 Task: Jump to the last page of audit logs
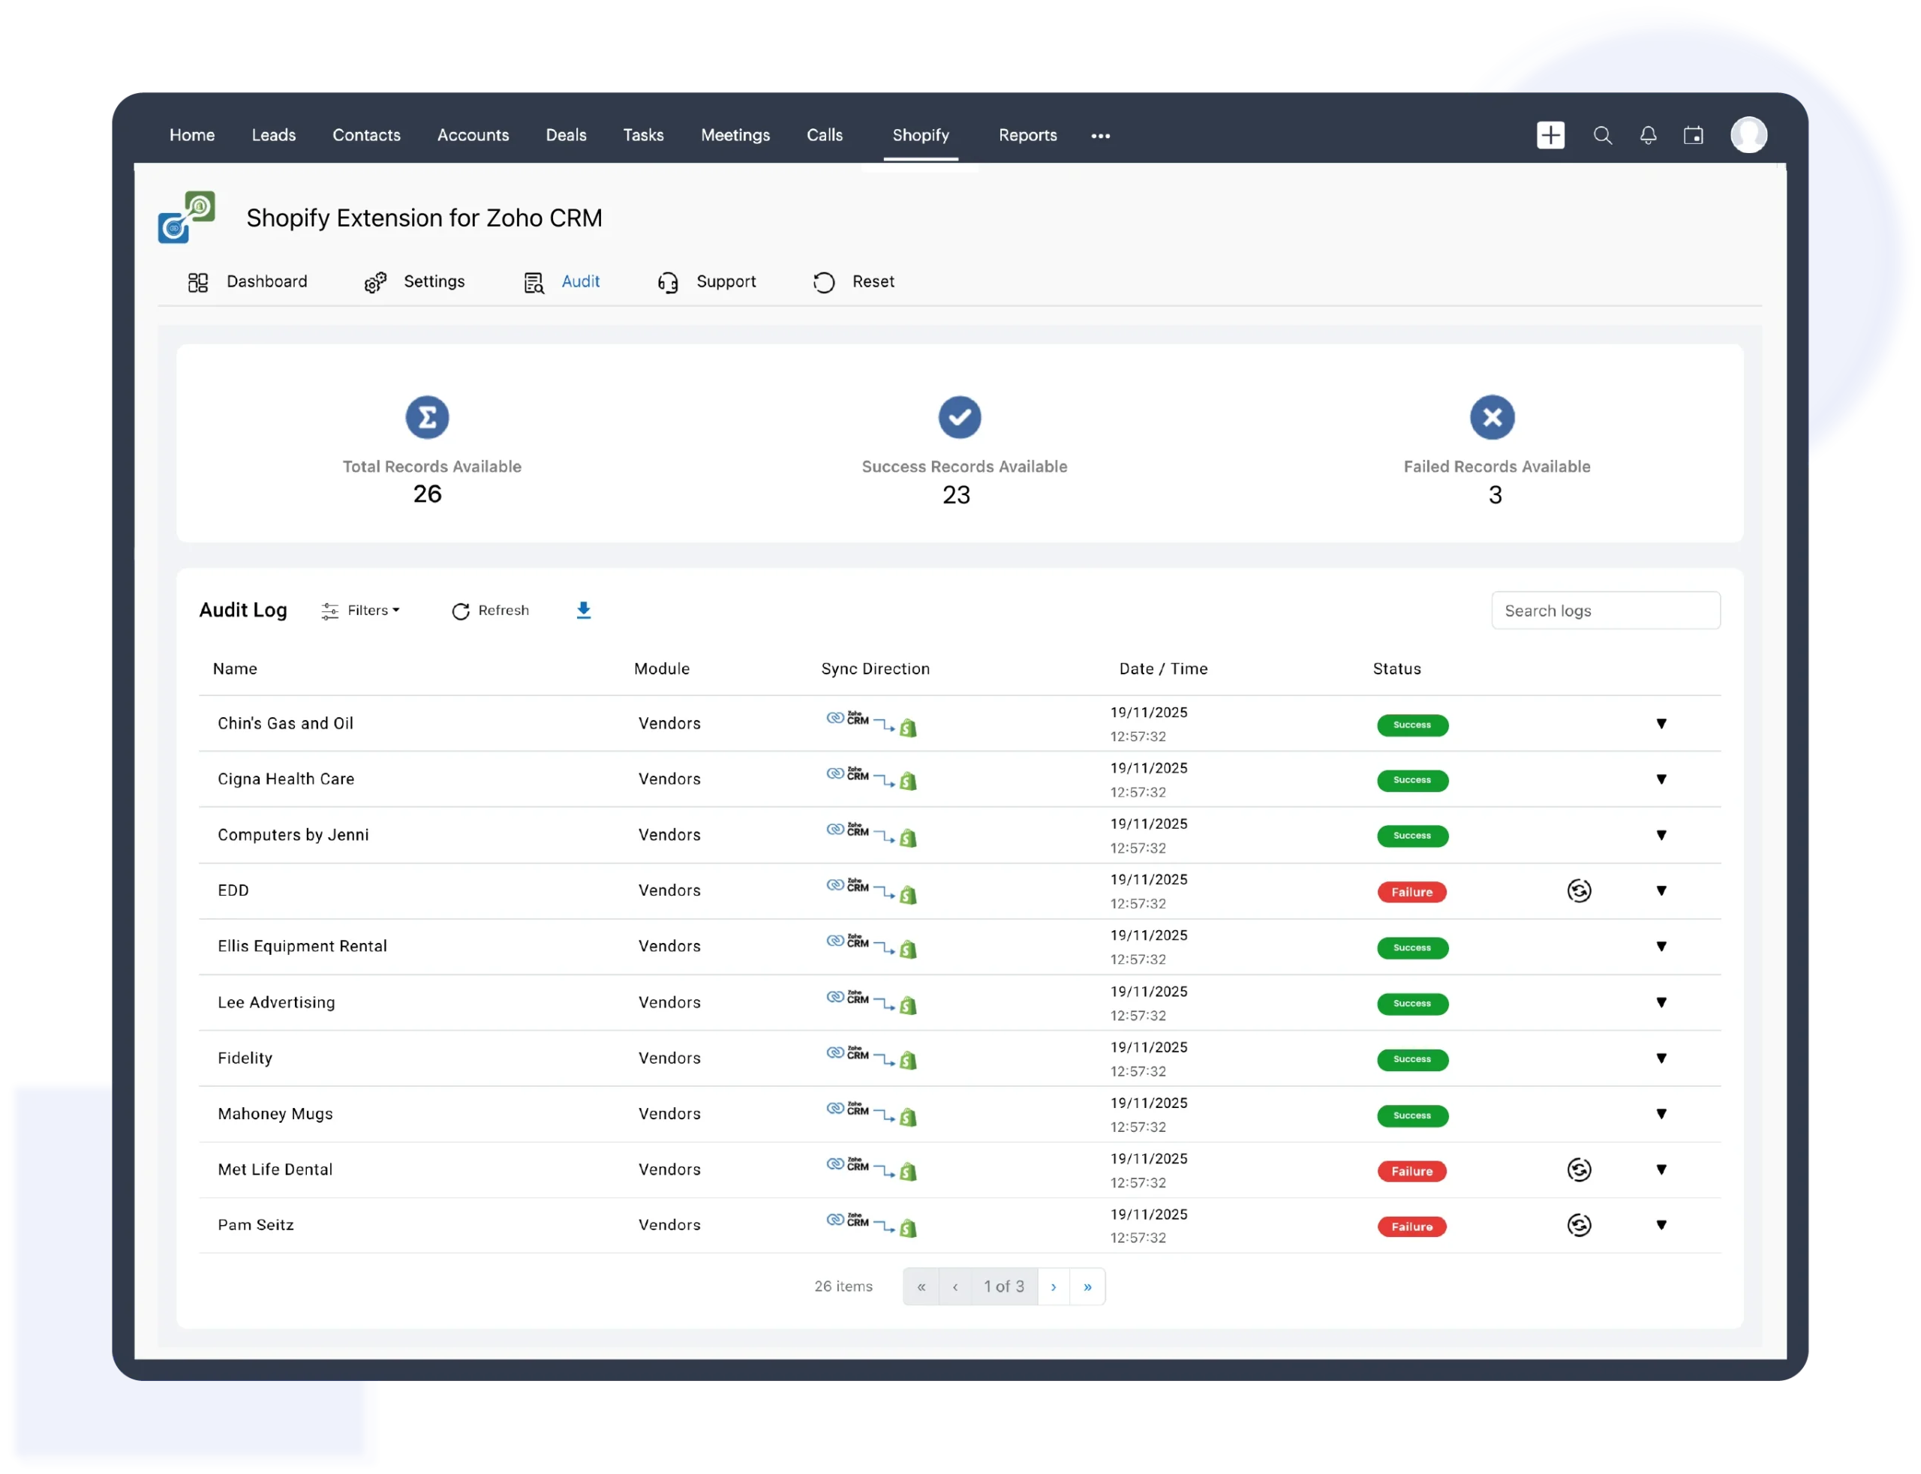(1088, 1286)
